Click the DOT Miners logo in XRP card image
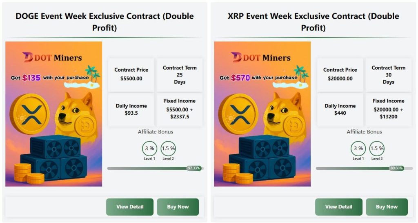This screenshot has height=223, width=418. click(x=261, y=57)
